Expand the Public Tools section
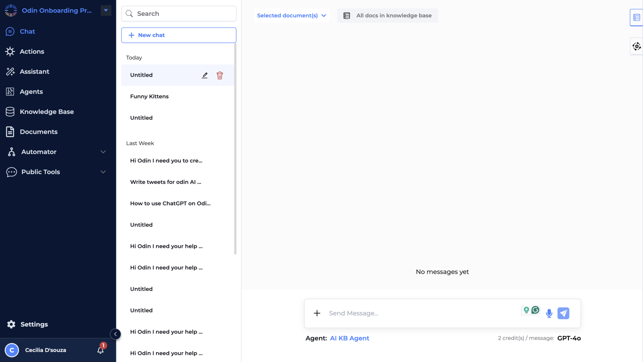Viewport: 643px width, 362px height. point(103,172)
